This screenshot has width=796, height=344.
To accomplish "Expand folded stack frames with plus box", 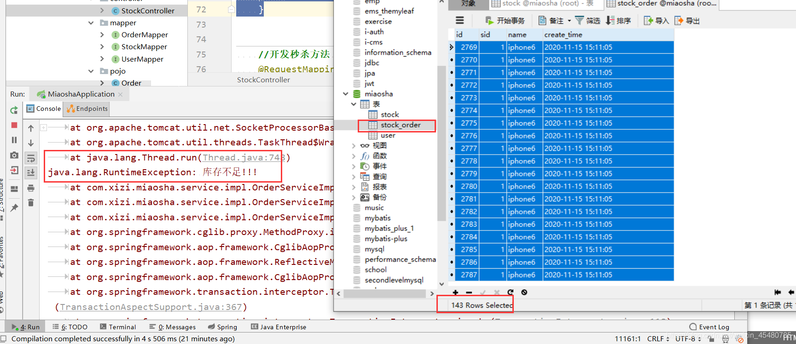I will (x=43, y=127).
